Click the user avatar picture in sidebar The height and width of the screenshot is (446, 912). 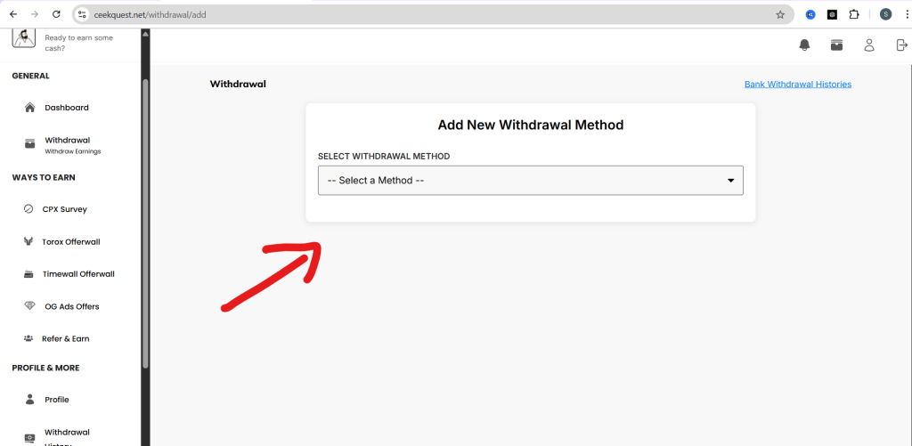pyautogui.click(x=23, y=37)
